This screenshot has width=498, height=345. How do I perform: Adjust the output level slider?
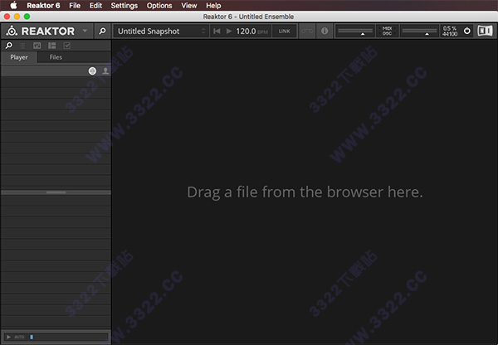pos(419,32)
